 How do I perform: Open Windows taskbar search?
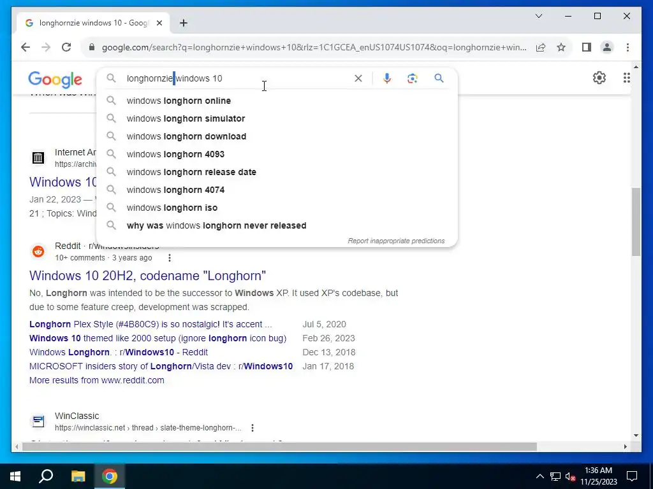point(46,476)
